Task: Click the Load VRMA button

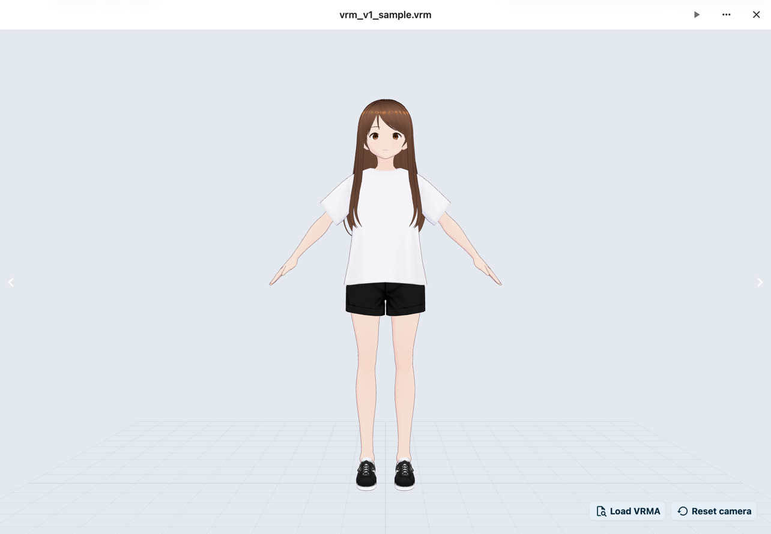Action: point(627,511)
